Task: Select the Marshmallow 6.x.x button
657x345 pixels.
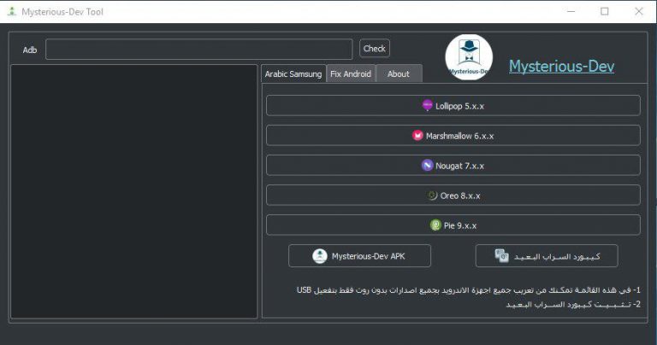Action: pyautogui.click(x=453, y=136)
